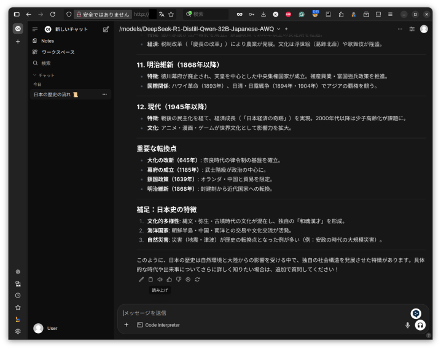This screenshot has width=441, height=349.
Task: Click the plus icon in the browser side panel
Action: [18, 42]
